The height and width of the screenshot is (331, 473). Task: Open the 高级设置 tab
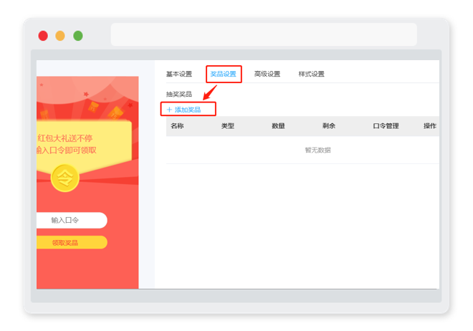point(267,74)
